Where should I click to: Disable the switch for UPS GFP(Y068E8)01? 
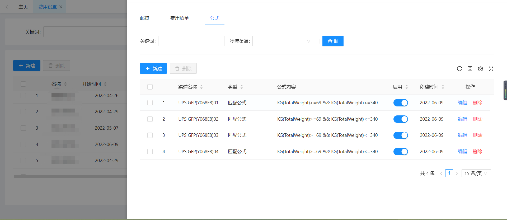[x=401, y=103]
